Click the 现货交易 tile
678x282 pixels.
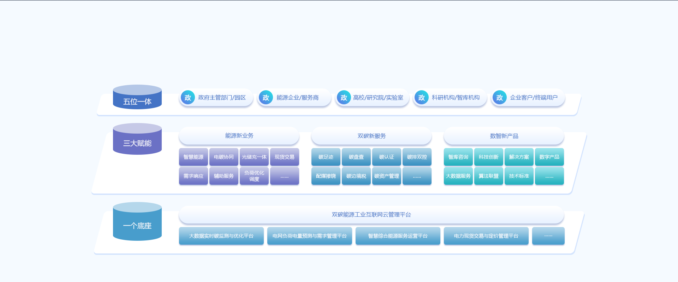(285, 157)
